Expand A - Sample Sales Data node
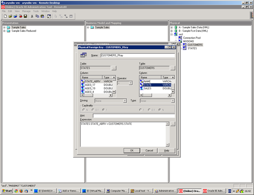254x195 pixels. coord(172,27)
